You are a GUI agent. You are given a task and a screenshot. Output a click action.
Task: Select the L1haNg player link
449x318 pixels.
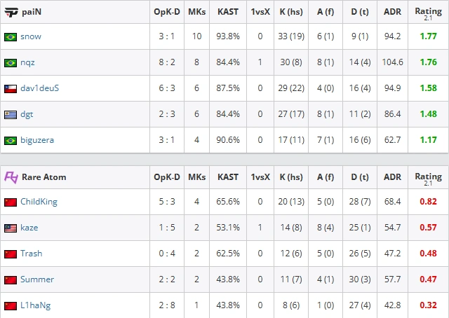(x=36, y=305)
